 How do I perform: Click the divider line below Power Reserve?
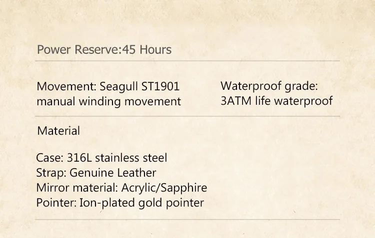coord(187,61)
